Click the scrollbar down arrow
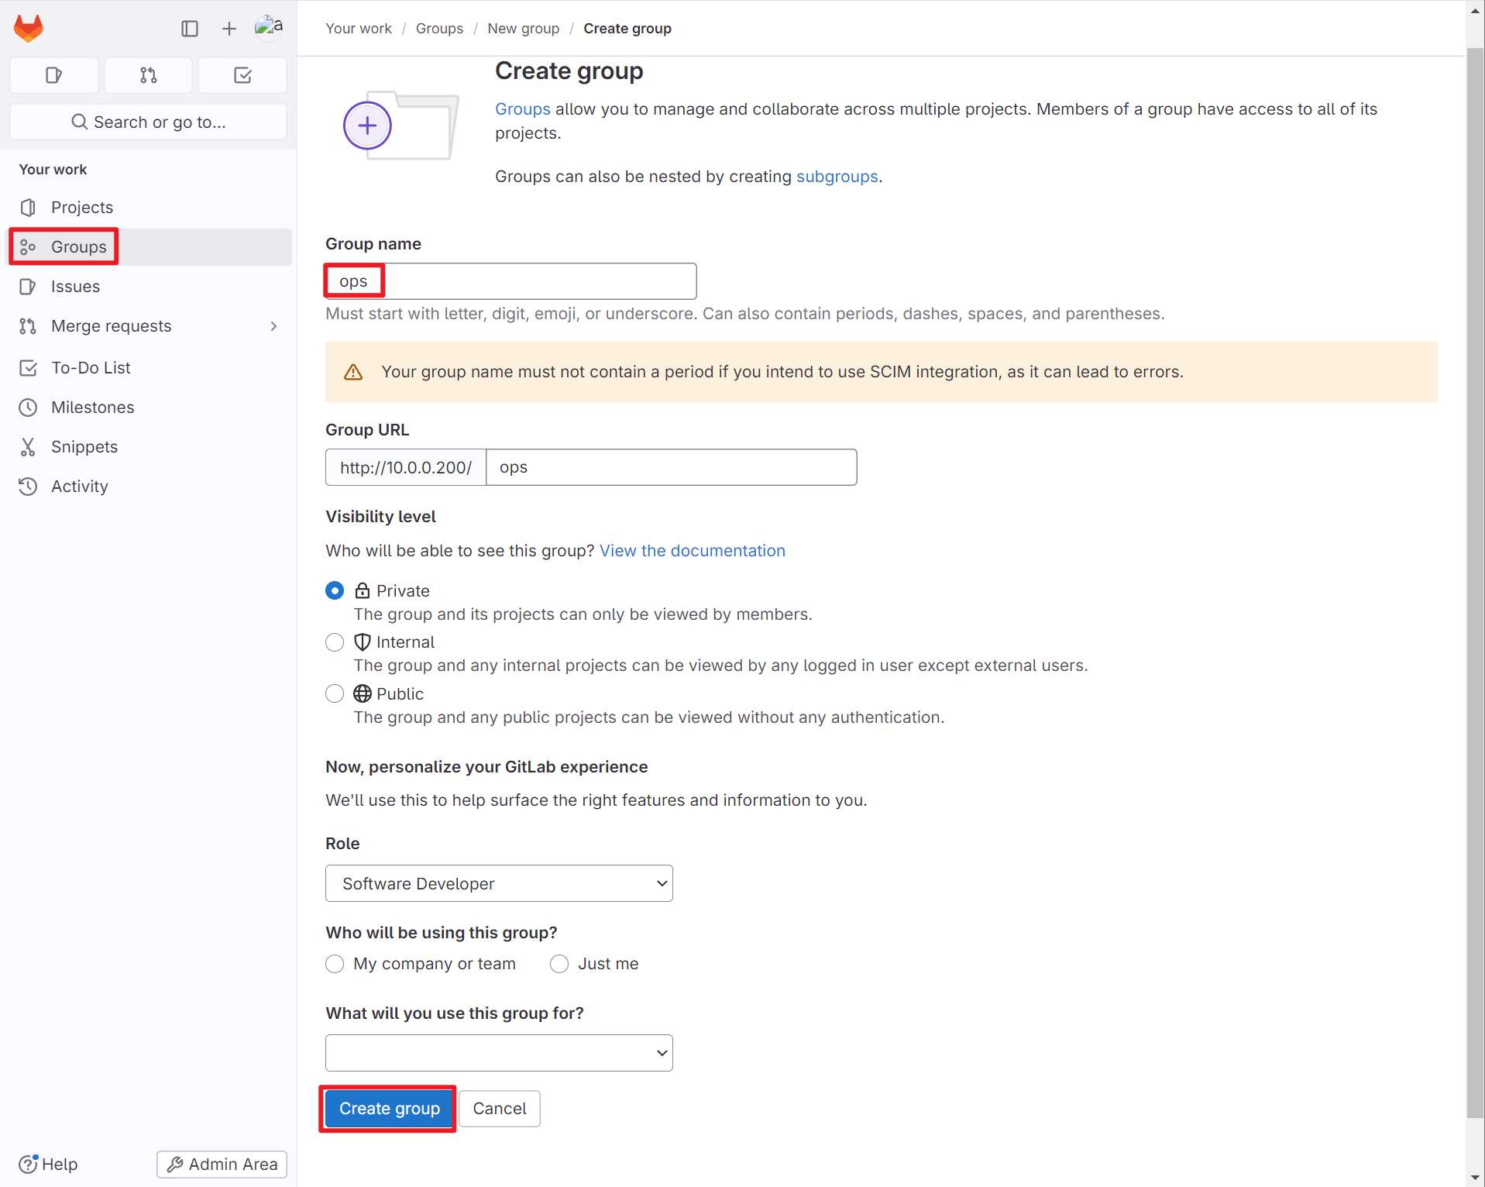The height and width of the screenshot is (1187, 1485). click(x=1475, y=1178)
